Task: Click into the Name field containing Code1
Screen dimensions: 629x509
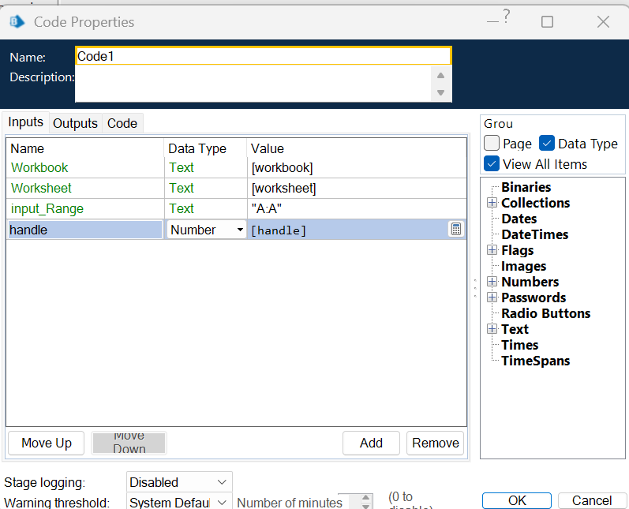Action: click(x=263, y=56)
